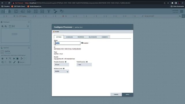
Task: Click the birdseye view in Navigate panel
Action: 15,36
